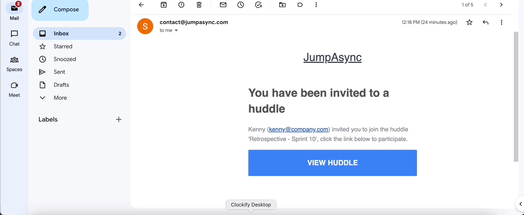The width and height of the screenshot is (524, 215).
Task: Snooze this email with clock icon
Action: pos(240,5)
